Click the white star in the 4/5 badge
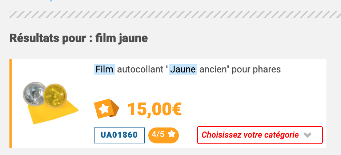The width and height of the screenshot is (341, 155). pyautogui.click(x=172, y=134)
